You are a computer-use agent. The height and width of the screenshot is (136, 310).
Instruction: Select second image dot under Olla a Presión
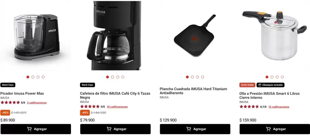(272, 77)
